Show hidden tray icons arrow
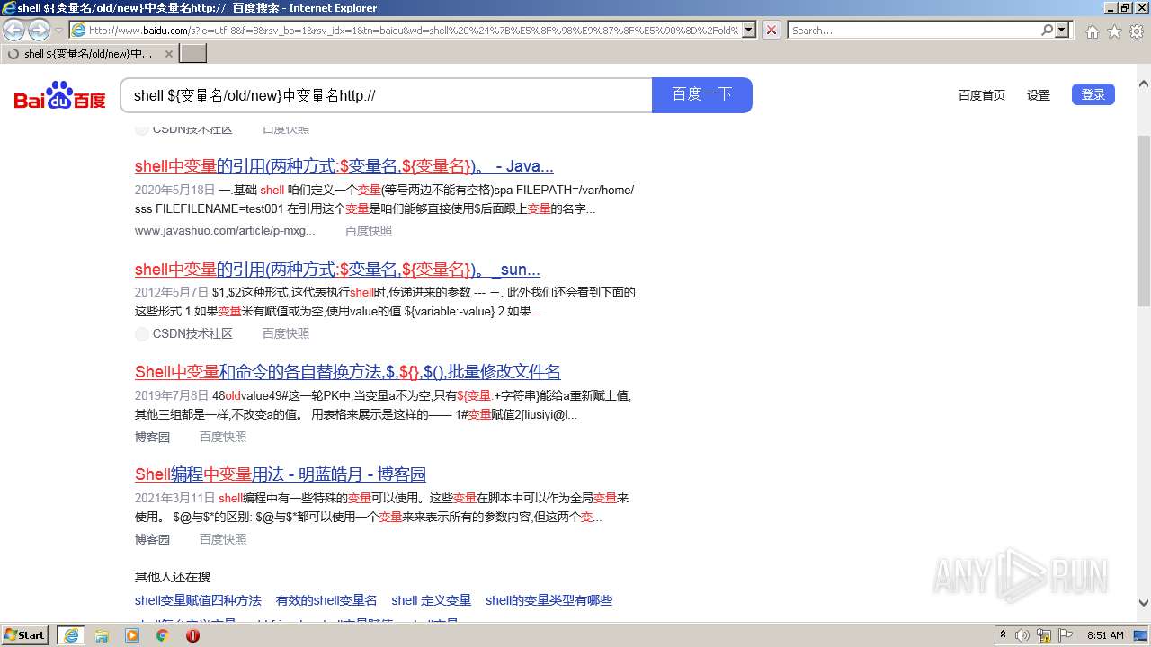 [1004, 635]
